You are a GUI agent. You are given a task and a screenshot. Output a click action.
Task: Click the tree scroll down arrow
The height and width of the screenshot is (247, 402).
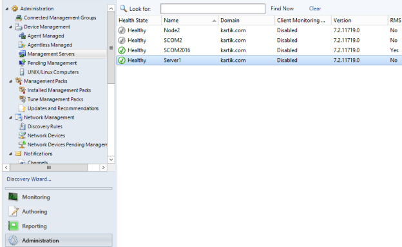(x=111, y=159)
